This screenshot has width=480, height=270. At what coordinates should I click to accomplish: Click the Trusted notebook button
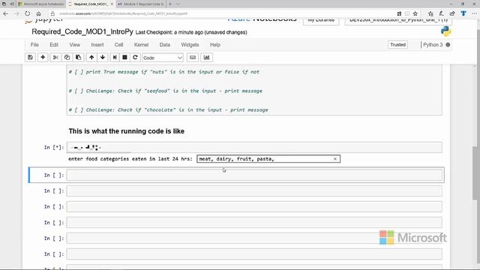397,45
